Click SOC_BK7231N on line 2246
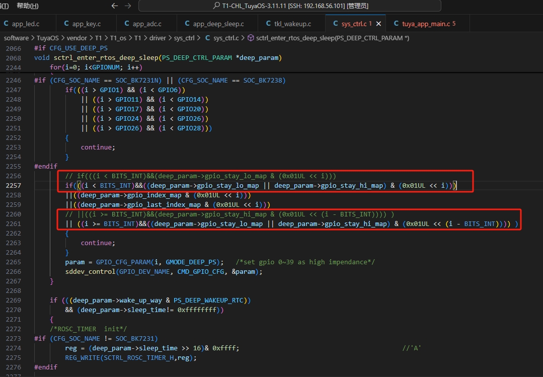The image size is (543, 377). click(x=136, y=81)
